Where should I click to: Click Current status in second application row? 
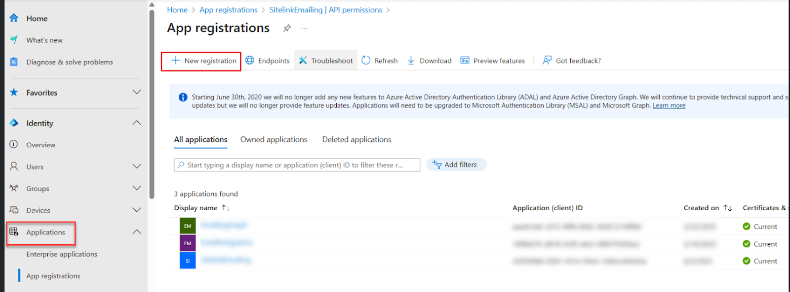pos(760,244)
